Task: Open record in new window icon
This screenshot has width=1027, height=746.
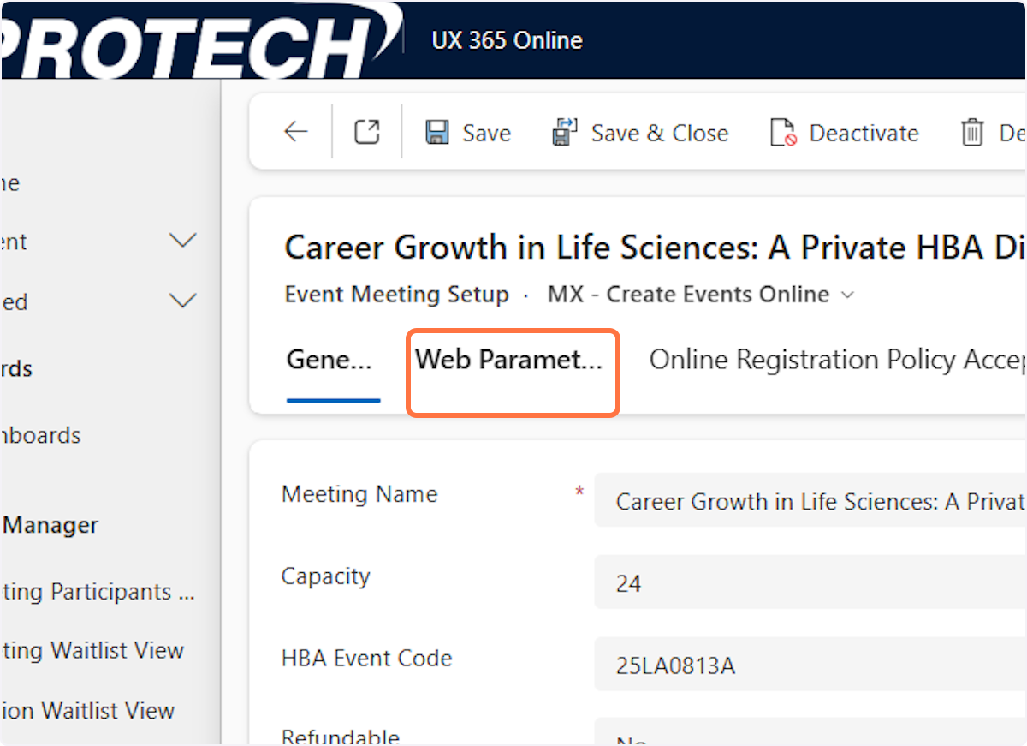Action: coord(367,132)
